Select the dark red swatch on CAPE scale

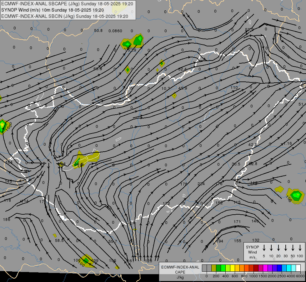coord(256,268)
